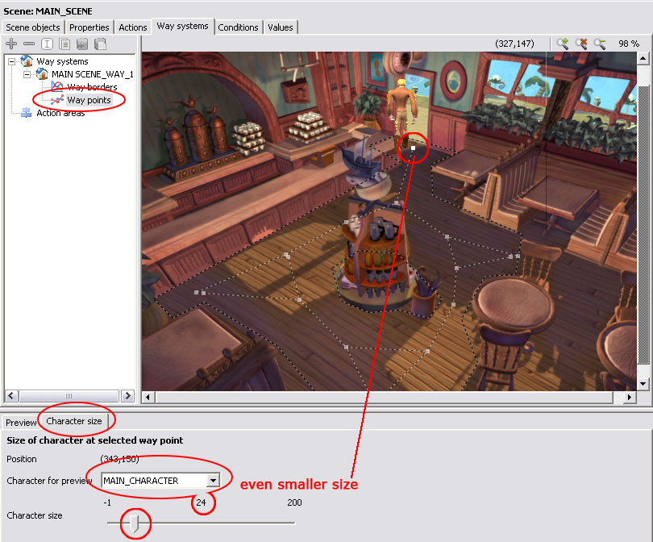Viewport: 653px width, 542px height.
Task: Select the Way systems tab
Action: pos(183,27)
